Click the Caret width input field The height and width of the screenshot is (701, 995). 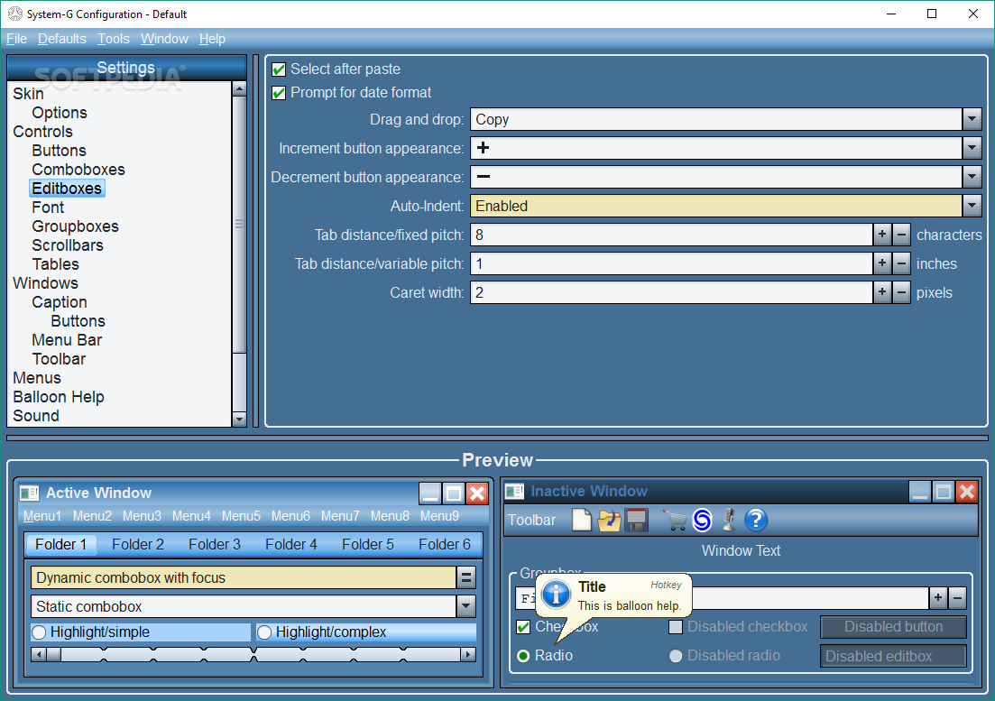click(671, 292)
